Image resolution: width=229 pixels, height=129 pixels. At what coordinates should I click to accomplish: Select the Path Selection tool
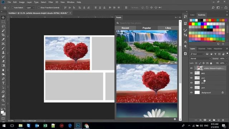[3, 87]
